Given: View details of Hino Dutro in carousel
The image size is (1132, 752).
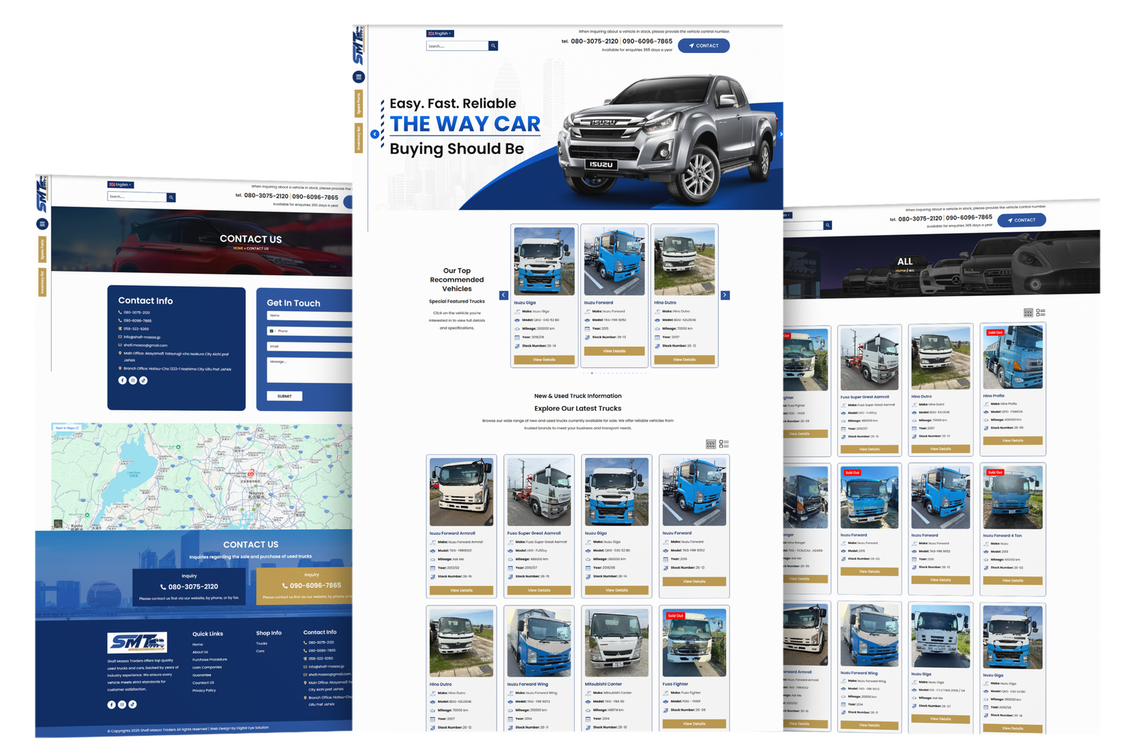Looking at the screenshot, I should tap(684, 359).
